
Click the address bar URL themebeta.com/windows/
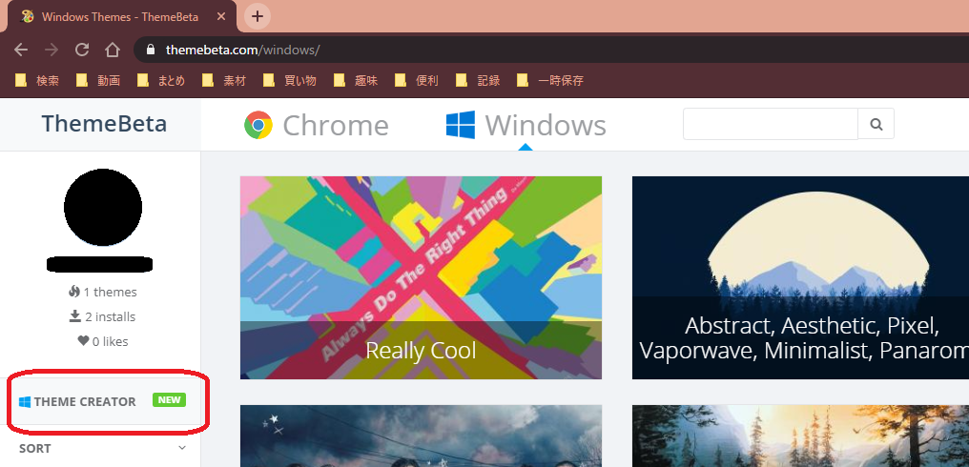pos(242,50)
